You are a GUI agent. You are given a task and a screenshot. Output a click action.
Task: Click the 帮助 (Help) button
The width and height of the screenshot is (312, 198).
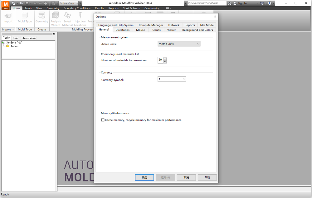pyautogui.click(x=207, y=177)
